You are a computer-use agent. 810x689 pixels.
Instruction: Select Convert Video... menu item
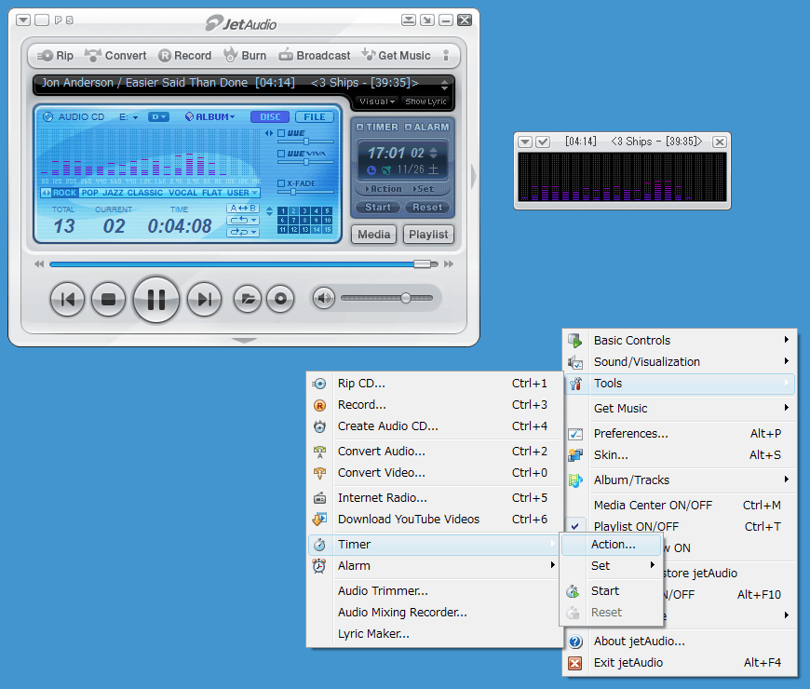[x=435, y=473]
